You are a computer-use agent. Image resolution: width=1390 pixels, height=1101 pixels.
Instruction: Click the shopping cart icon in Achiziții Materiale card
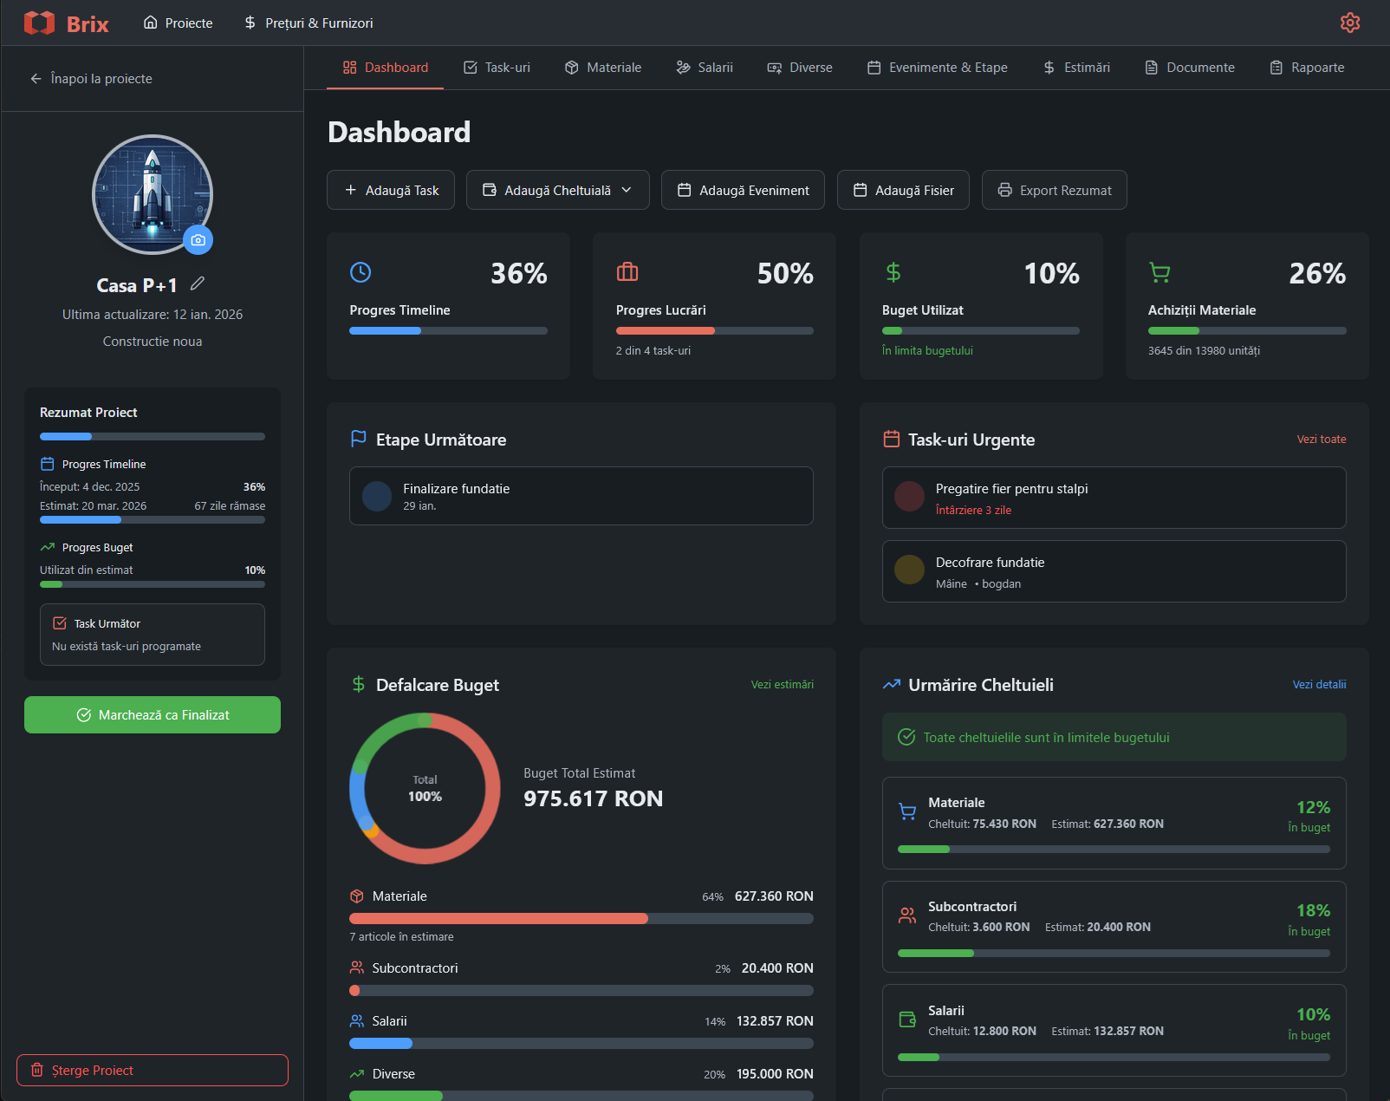pos(1159,273)
